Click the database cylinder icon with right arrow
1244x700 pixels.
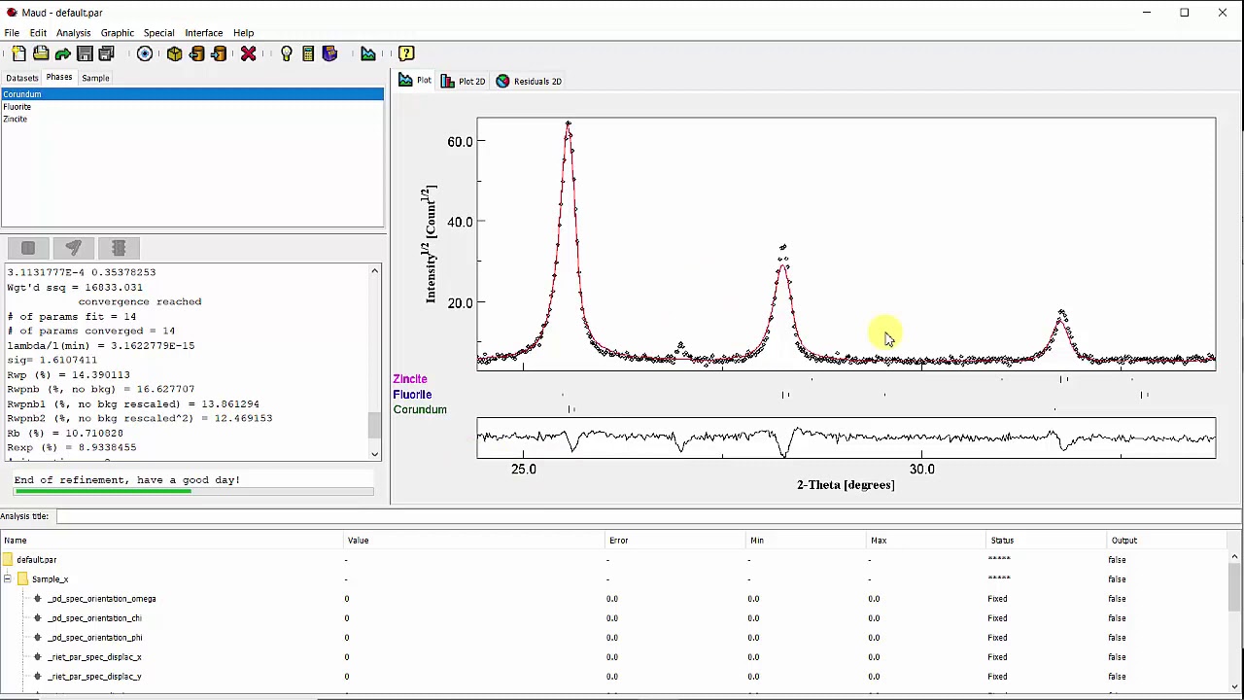coord(220,53)
